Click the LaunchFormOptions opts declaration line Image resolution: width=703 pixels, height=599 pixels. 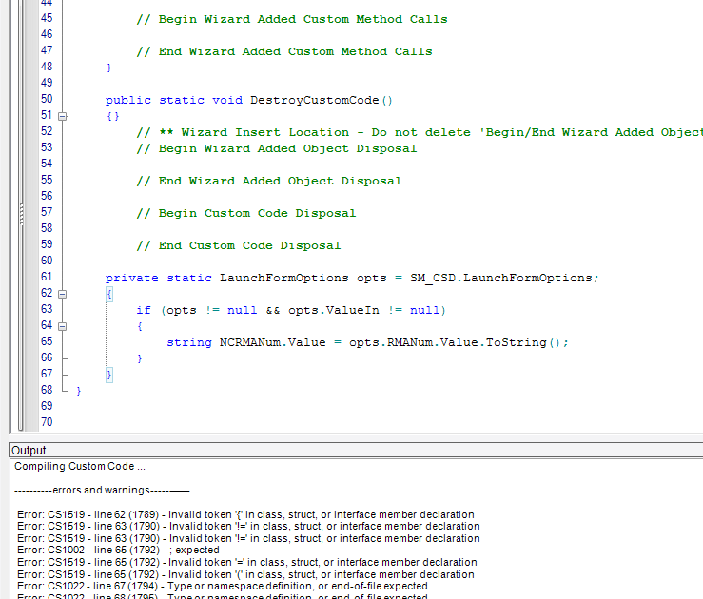pos(352,278)
